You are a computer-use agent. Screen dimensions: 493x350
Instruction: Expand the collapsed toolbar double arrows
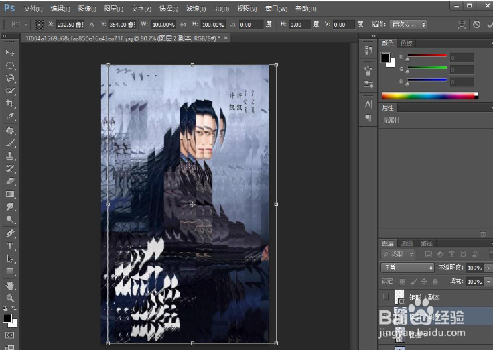point(5,36)
